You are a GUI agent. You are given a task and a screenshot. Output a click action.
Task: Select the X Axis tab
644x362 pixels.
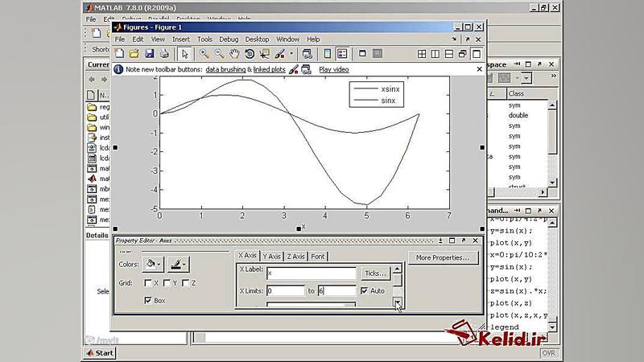[247, 255]
